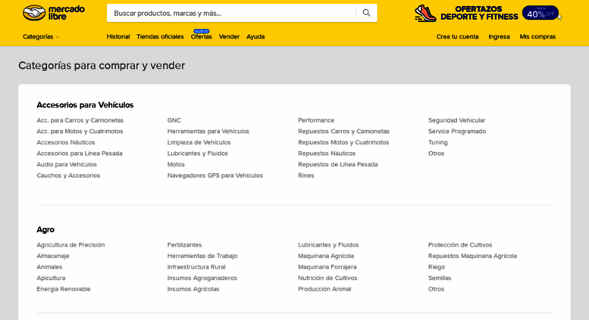Open Lubricantes y Fluidos under Vehículos
This screenshot has height=320, width=589.
(x=198, y=154)
